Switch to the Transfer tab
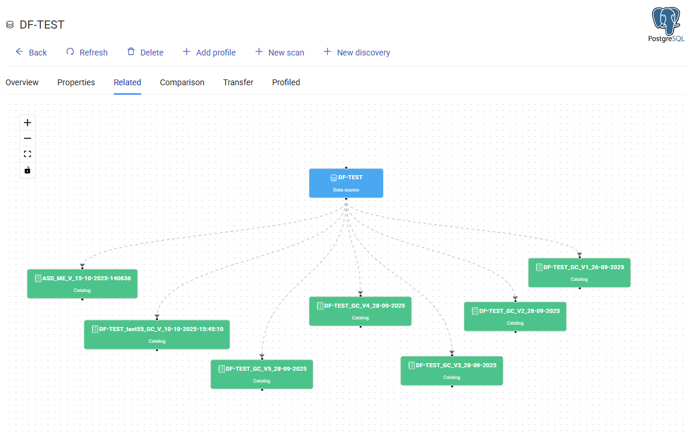This screenshot has height=435, width=700. tap(238, 82)
